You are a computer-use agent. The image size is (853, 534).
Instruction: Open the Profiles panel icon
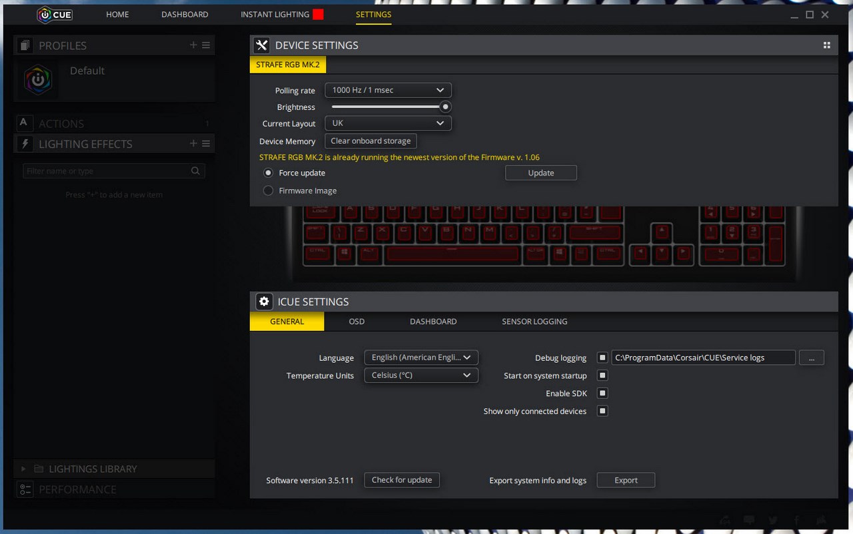[x=25, y=45]
